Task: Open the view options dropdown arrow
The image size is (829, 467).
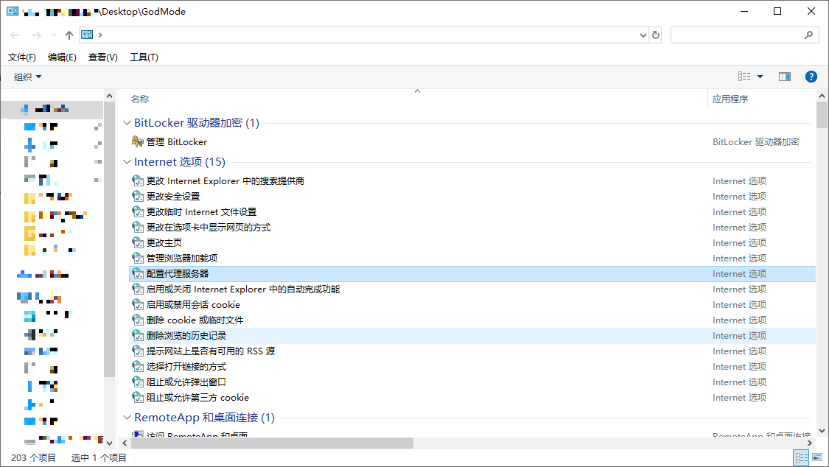Action: tap(760, 77)
